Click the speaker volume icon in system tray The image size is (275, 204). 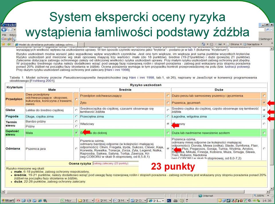coord(241,201)
